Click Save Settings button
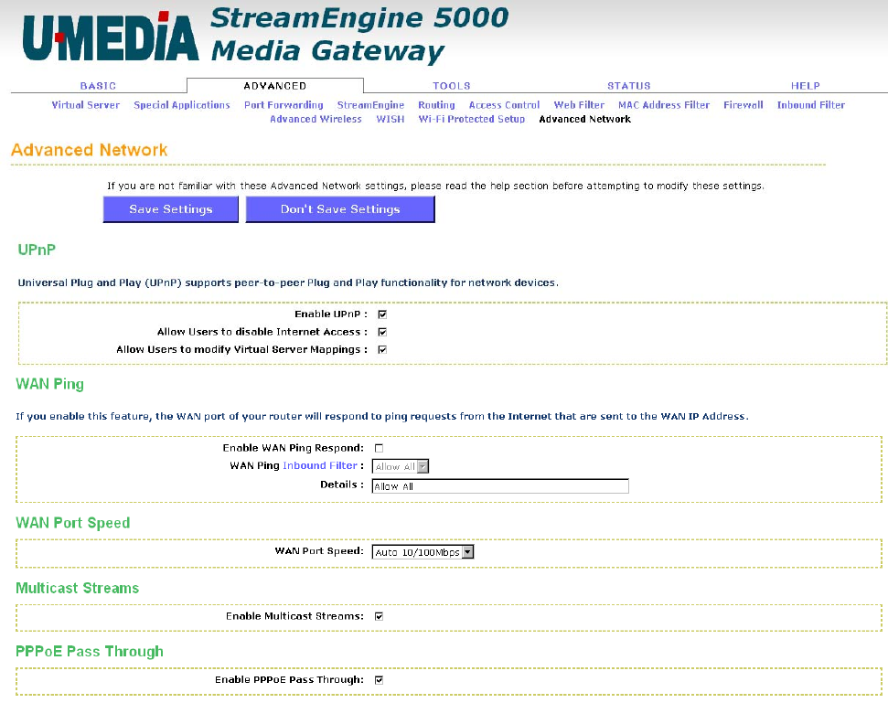 170,209
